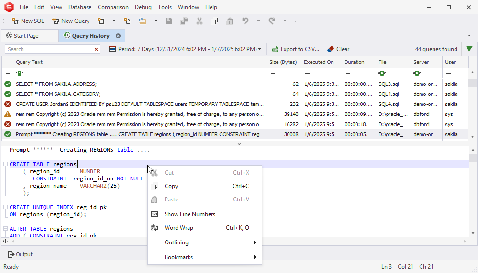Close the Query History tab
Screen dimensions: 478x273
click(x=118, y=36)
